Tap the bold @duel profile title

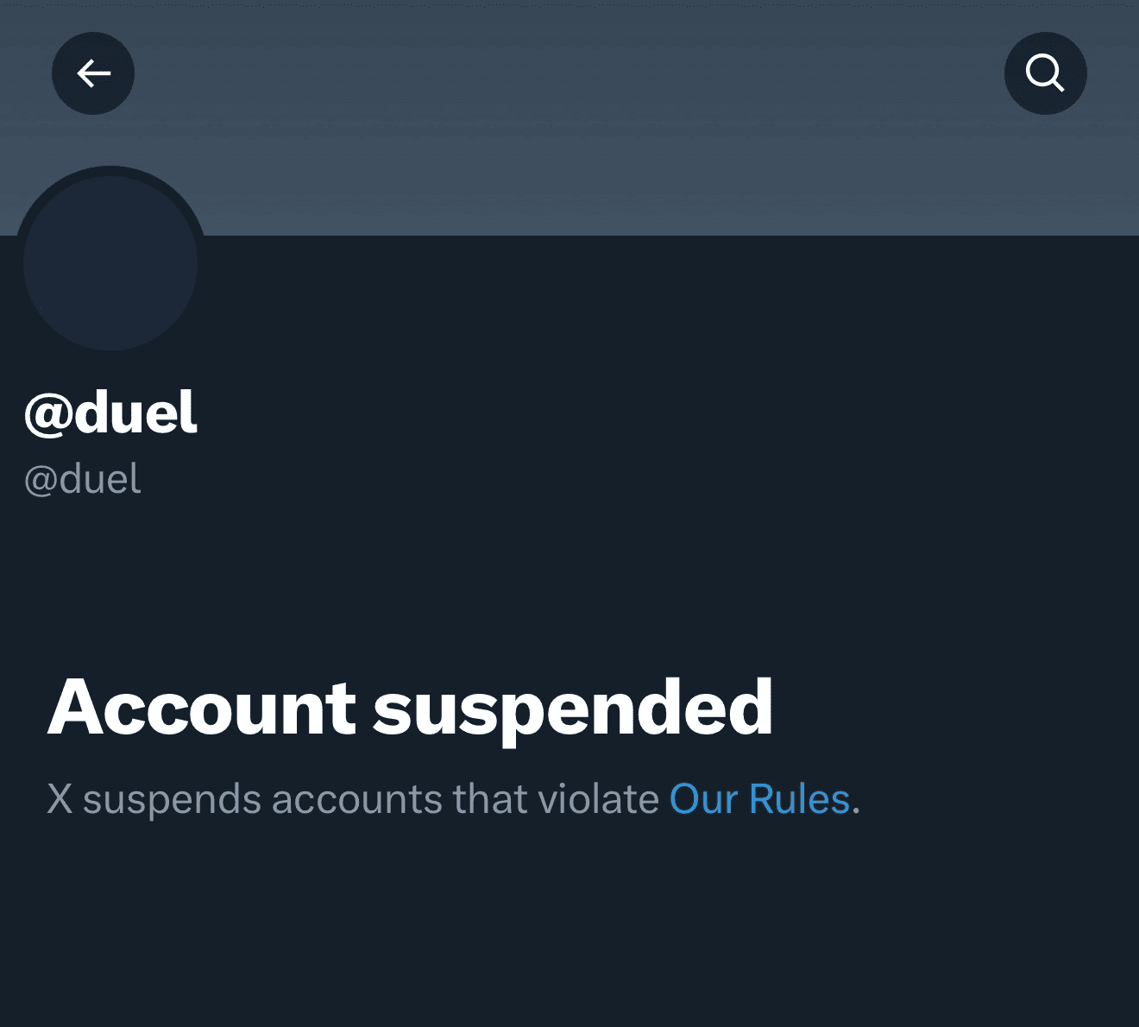coord(110,412)
